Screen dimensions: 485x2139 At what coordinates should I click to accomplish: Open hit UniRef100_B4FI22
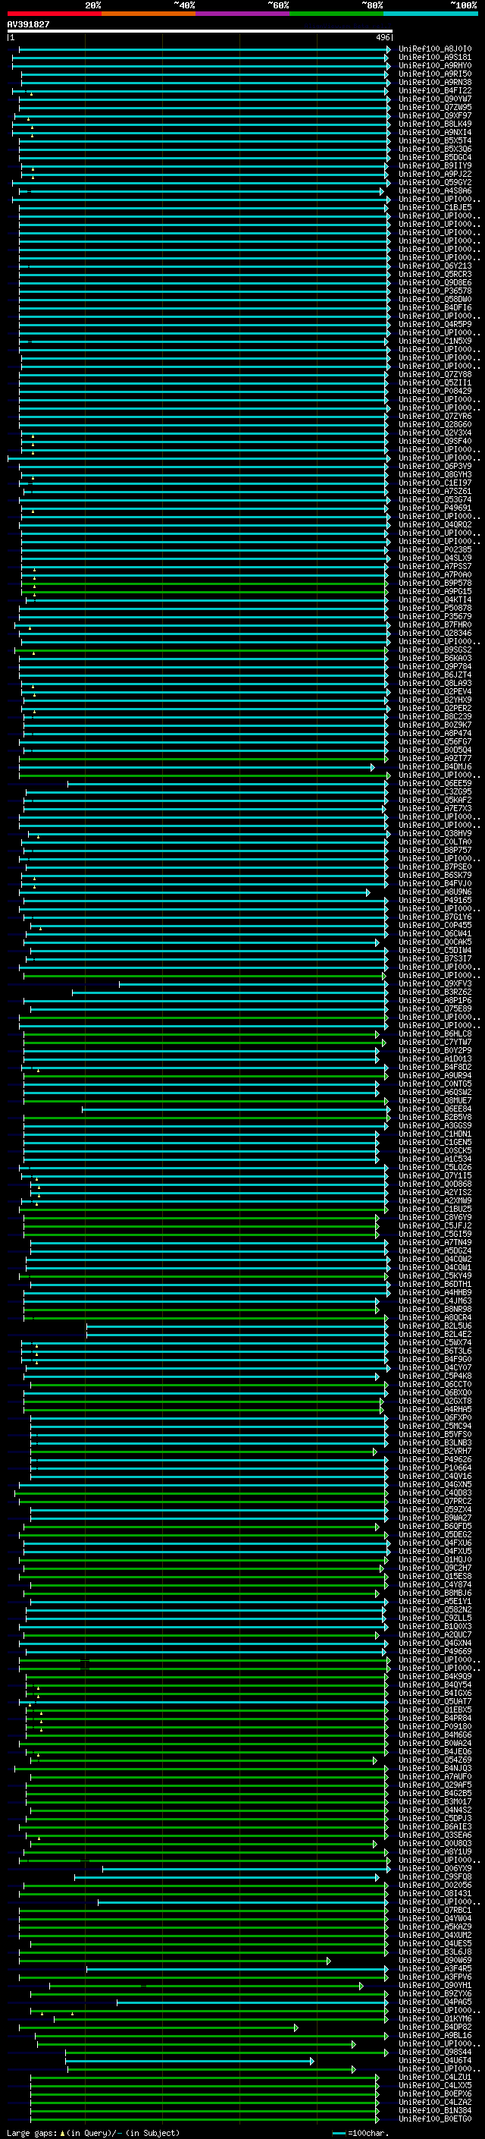tap(434, 90)
